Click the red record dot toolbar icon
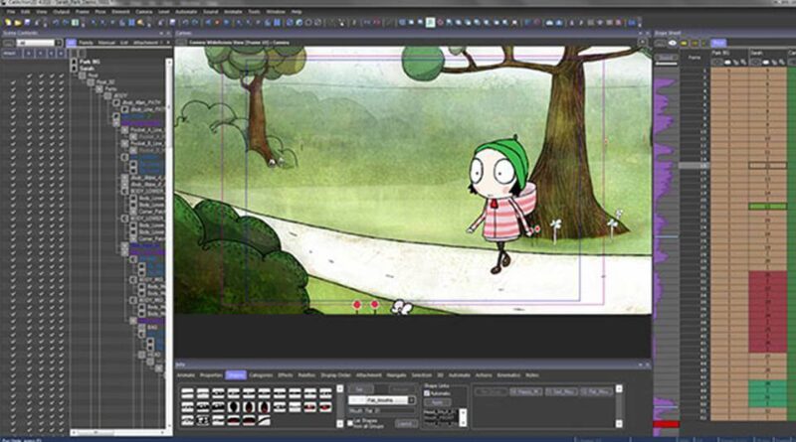The height and width of the screenshot is (442, 796). (x=217, y=23)
